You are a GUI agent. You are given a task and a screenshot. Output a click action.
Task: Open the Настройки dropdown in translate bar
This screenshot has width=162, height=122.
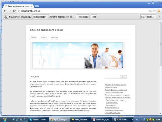pos(148,17)
